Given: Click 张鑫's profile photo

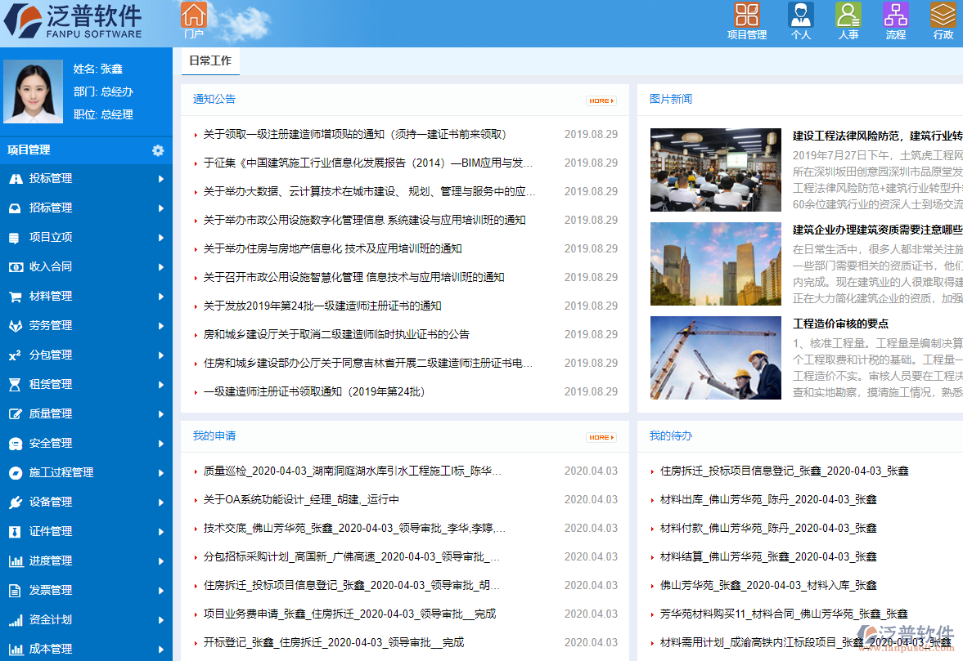Looking at the screenshot, I should pos(34,92).
